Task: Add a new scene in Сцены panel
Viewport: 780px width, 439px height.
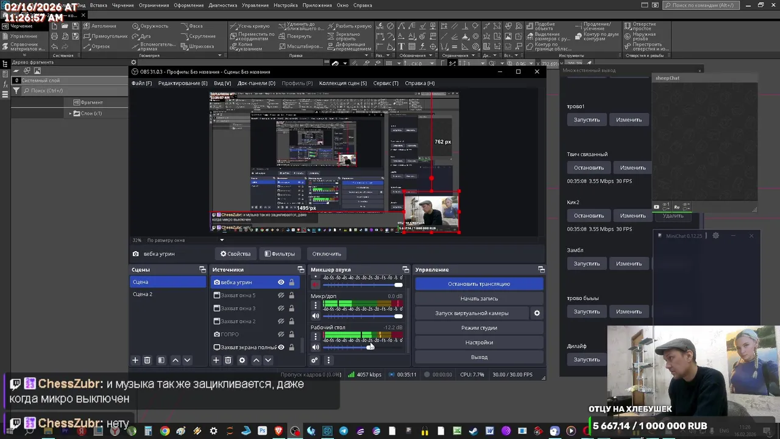Action: click(x=135, y=360)
